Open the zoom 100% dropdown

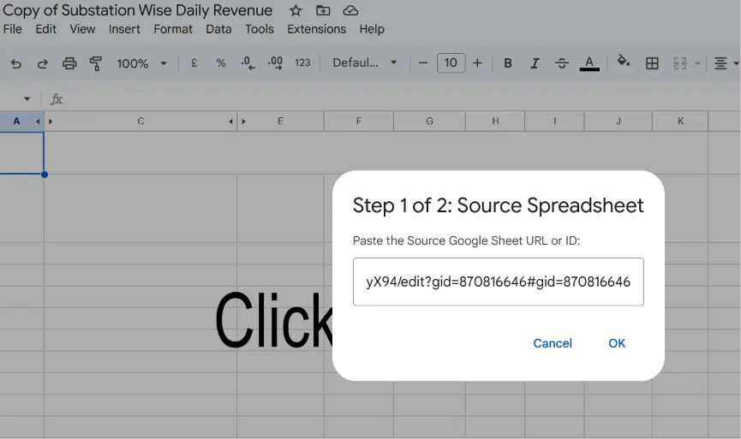[141, 63]
